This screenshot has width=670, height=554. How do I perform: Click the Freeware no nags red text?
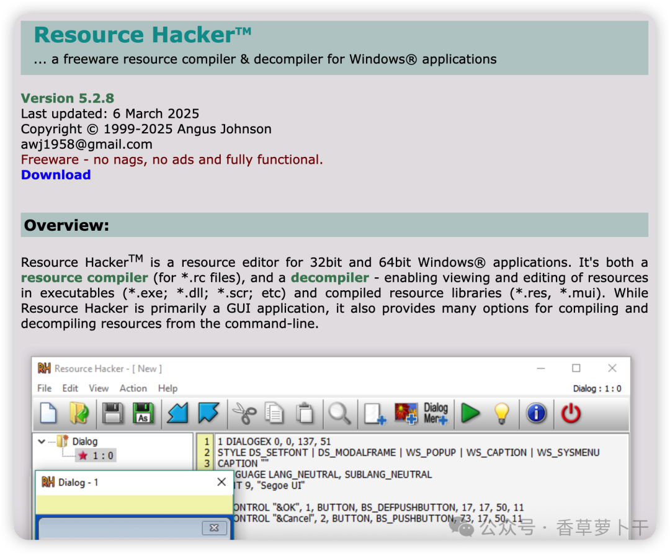(x=172, y=160)
